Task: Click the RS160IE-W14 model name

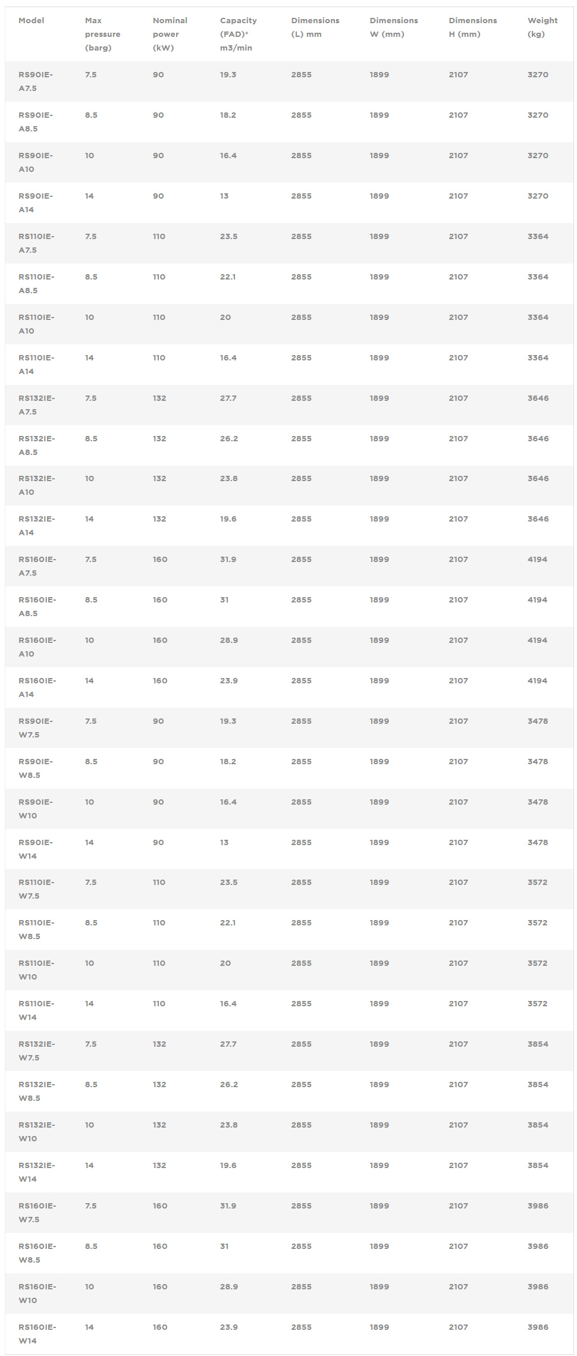Action: tap(37, 1334)
